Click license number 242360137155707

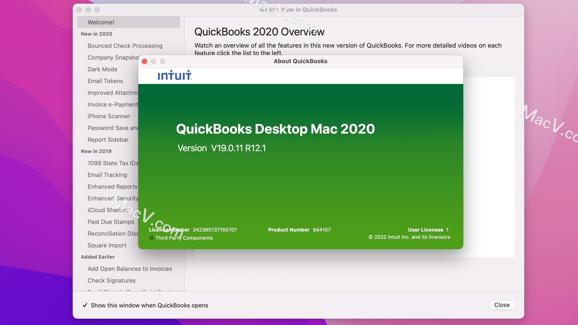coord(215,230)
